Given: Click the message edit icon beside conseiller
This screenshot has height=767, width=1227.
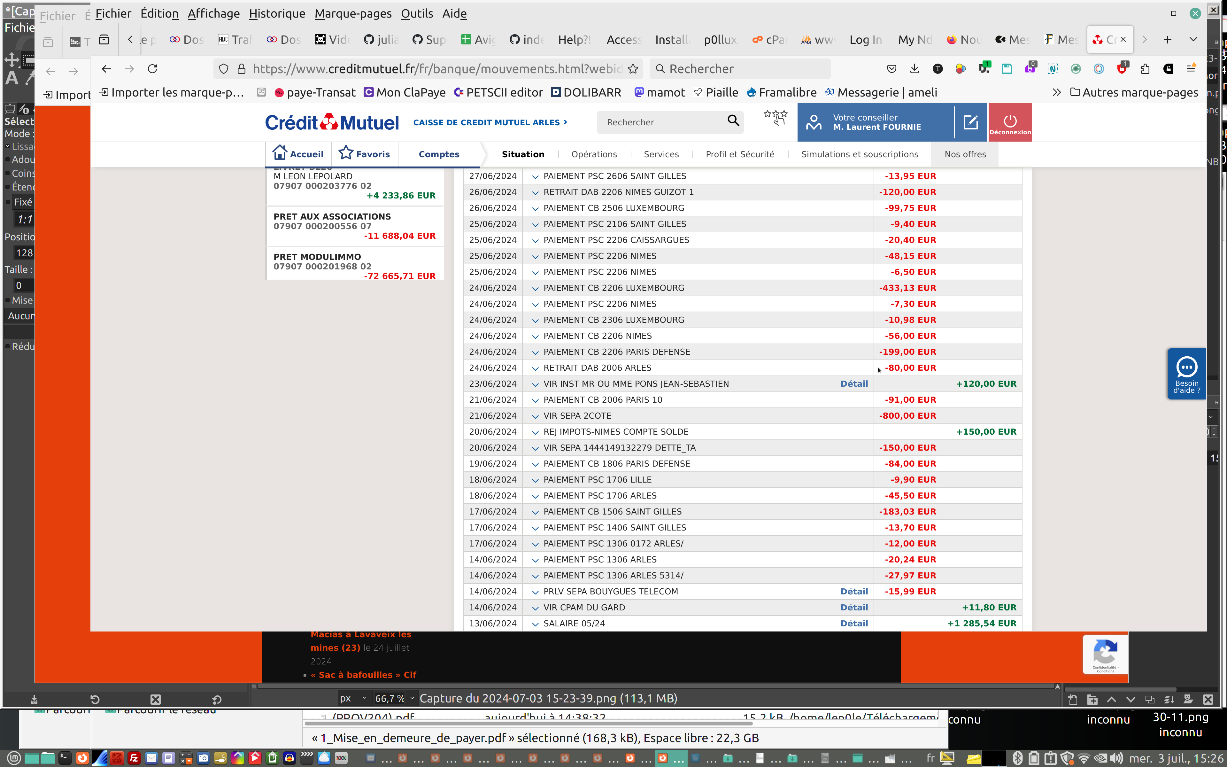Looking at the screenshot, I should pos(970,122).
